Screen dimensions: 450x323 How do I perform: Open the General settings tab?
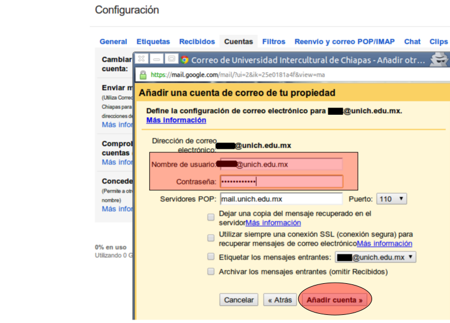[113, 42]
